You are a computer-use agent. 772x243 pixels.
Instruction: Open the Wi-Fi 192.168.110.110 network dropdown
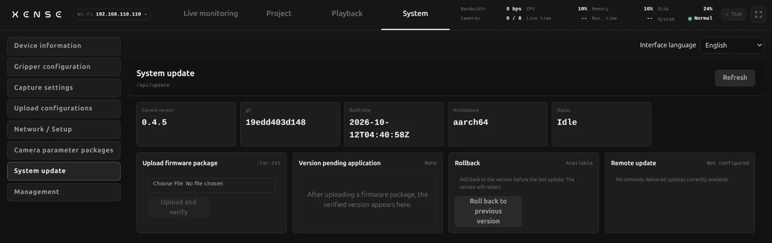tap(112, 14)
